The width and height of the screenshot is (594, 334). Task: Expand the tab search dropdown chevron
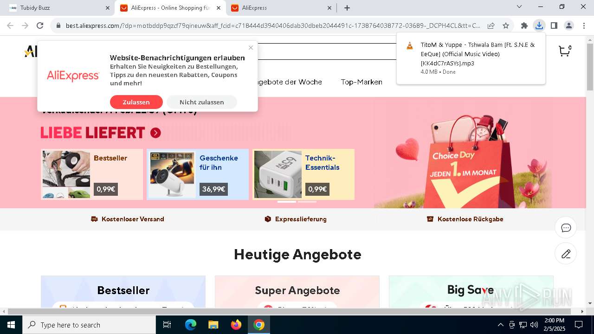coord(519,6)
